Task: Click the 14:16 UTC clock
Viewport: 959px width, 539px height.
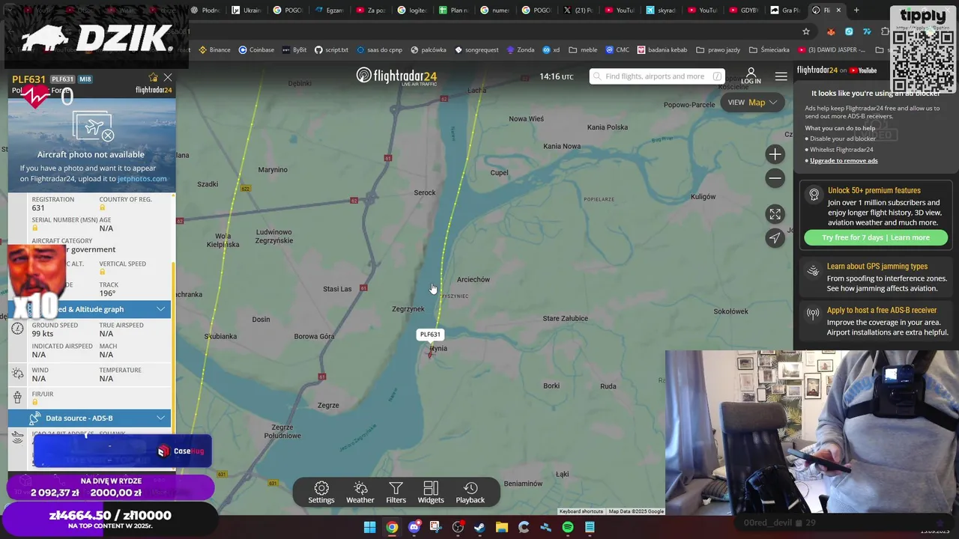Action: [556, 76]
